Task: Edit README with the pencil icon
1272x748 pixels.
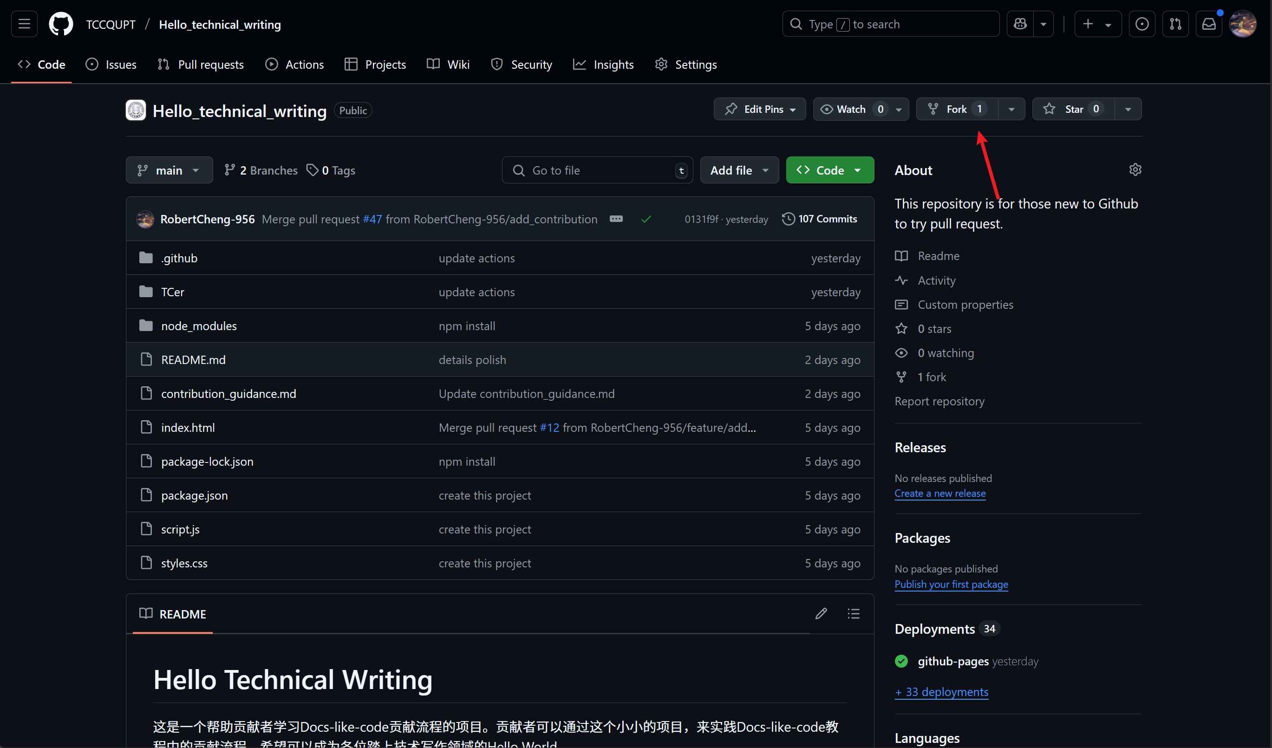Action: 821,614
